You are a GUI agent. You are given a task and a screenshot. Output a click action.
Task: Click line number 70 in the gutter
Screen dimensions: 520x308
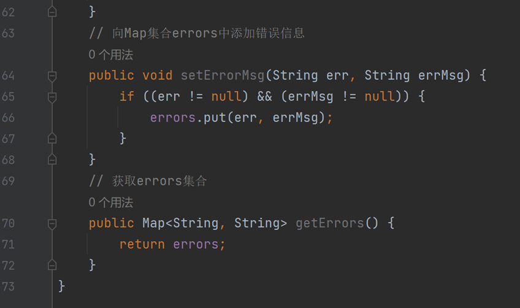point(9,223)
